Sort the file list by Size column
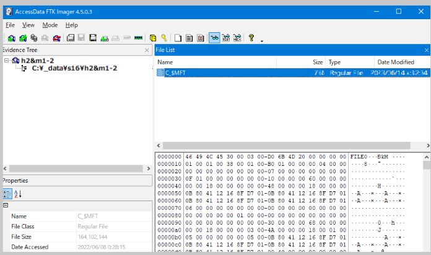 [301, 62]
